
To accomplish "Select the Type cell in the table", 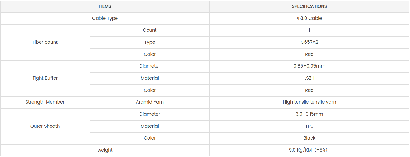I will coord(149,42).
